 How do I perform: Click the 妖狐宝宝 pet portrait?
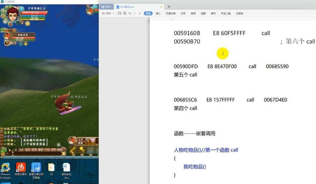pyautogui.click(x=7, y=36)
